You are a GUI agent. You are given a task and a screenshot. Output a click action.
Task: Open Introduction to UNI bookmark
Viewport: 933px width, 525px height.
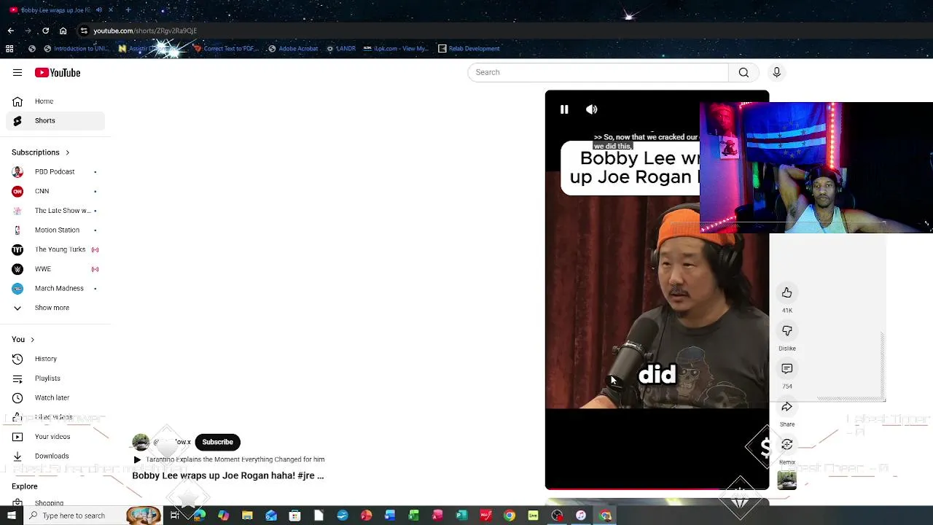click(x=76, y=49)
